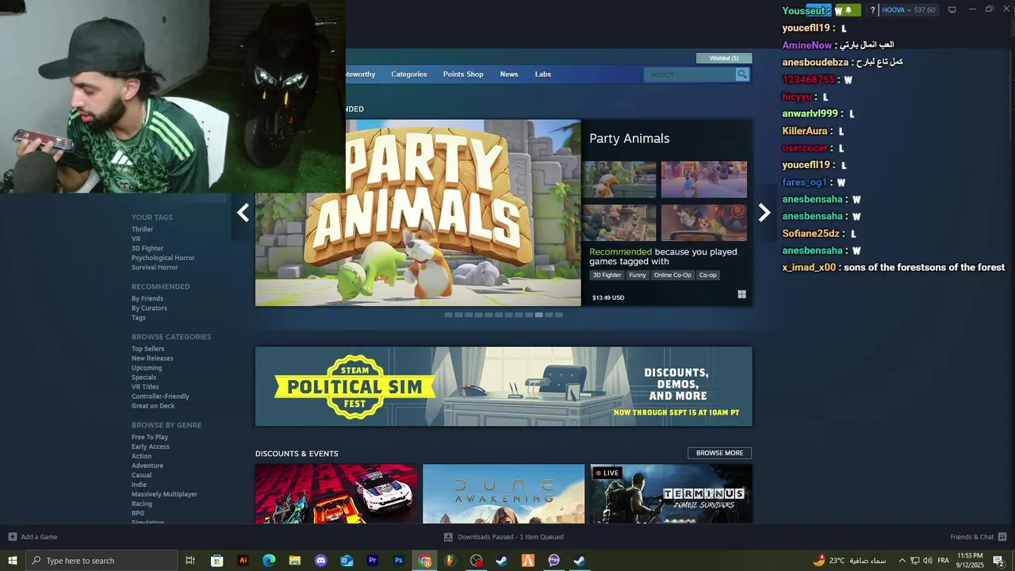Open the Steam help question mark button

872,10
